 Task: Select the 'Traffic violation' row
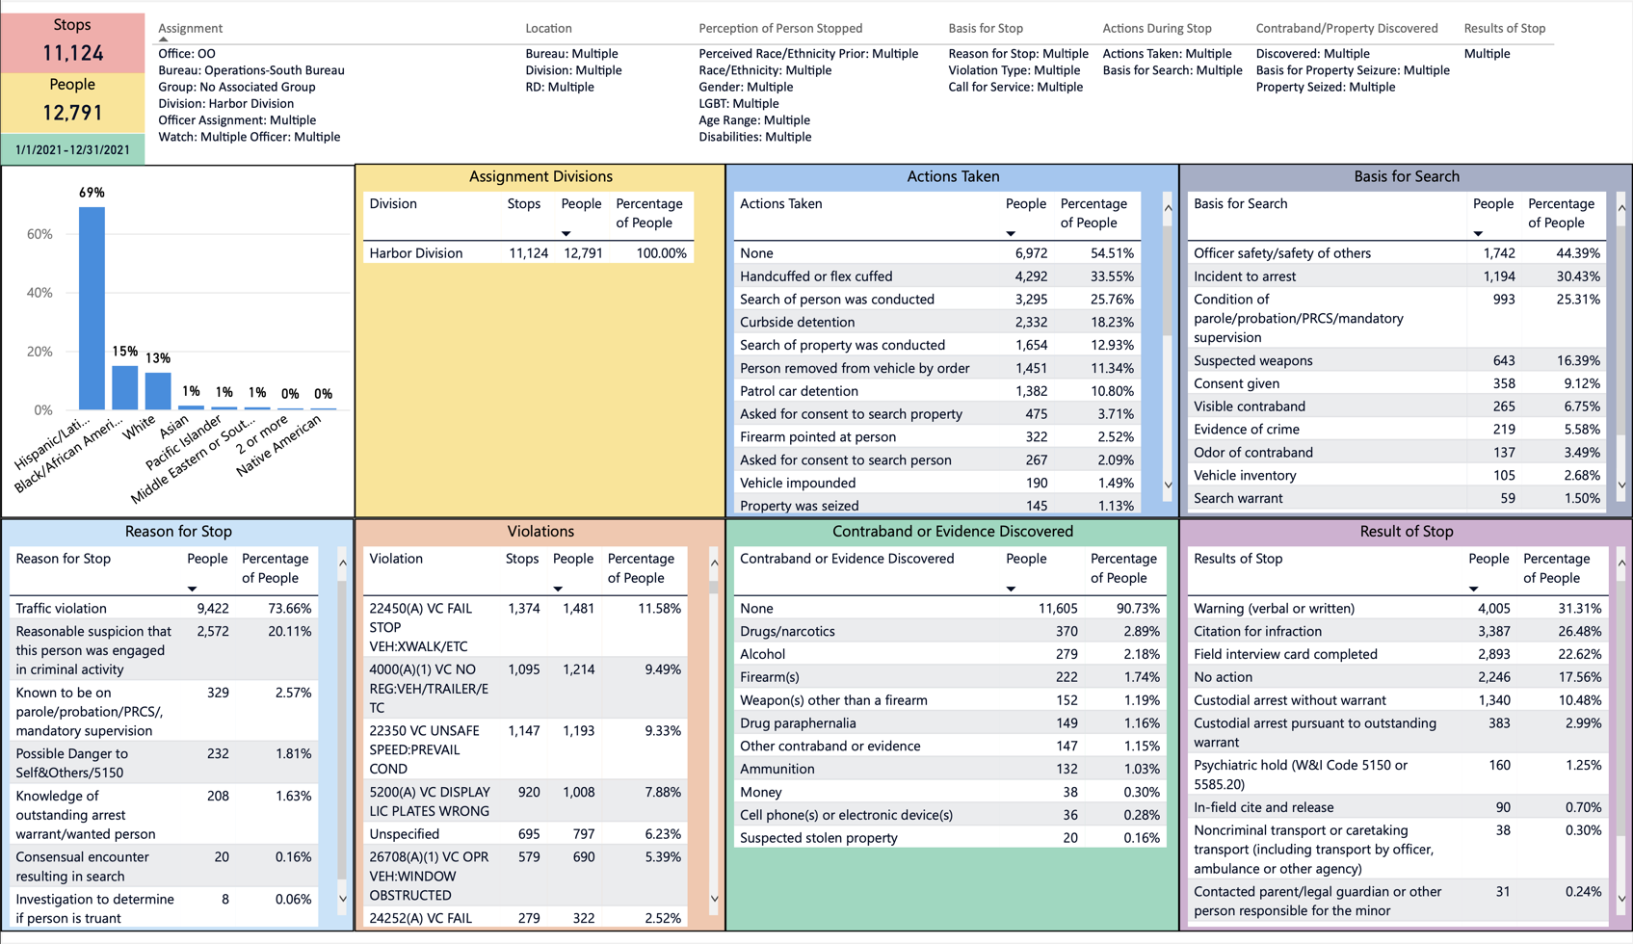pyautogui.click(x=164, y=609)
